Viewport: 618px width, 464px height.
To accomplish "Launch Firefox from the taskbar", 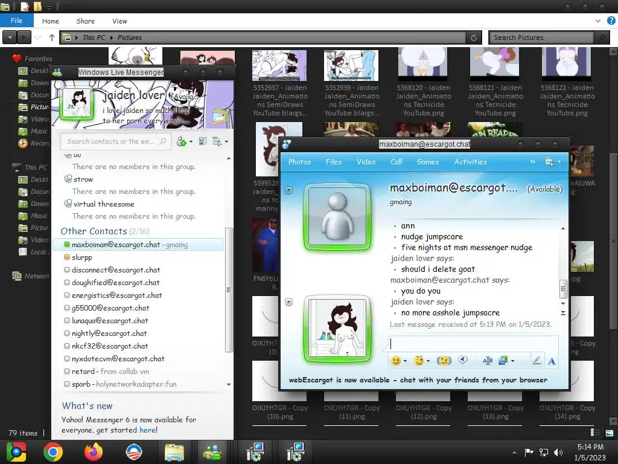I will click(x=94, y=452).
